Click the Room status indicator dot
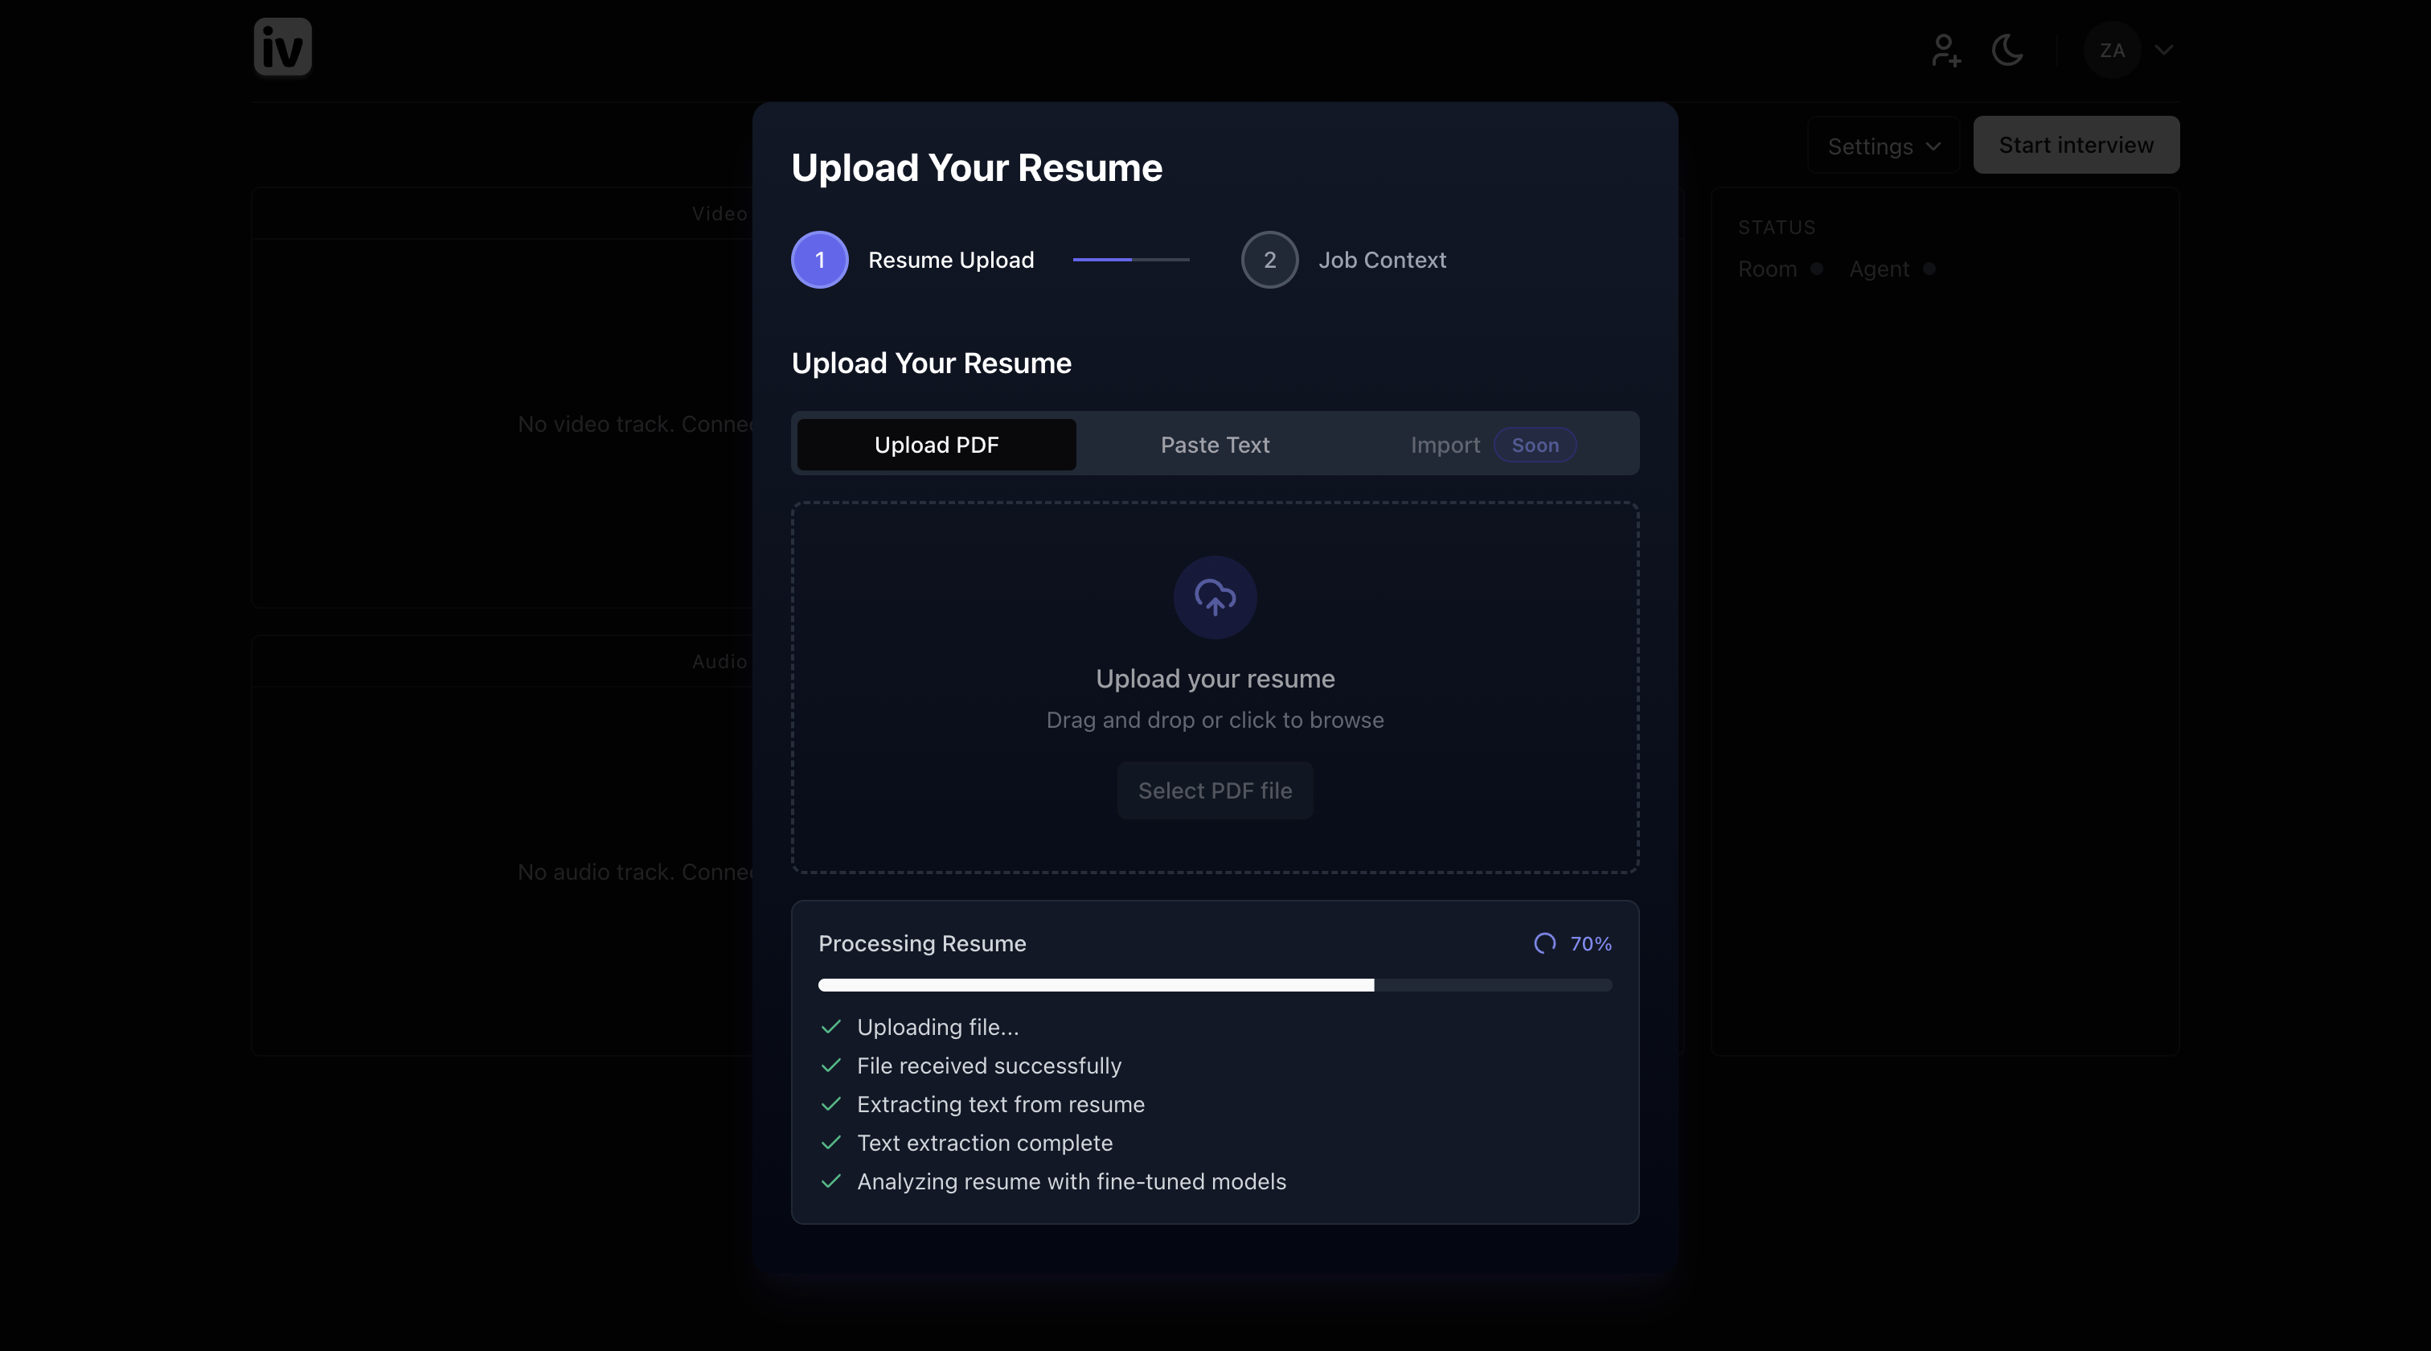 [1816, 269]
